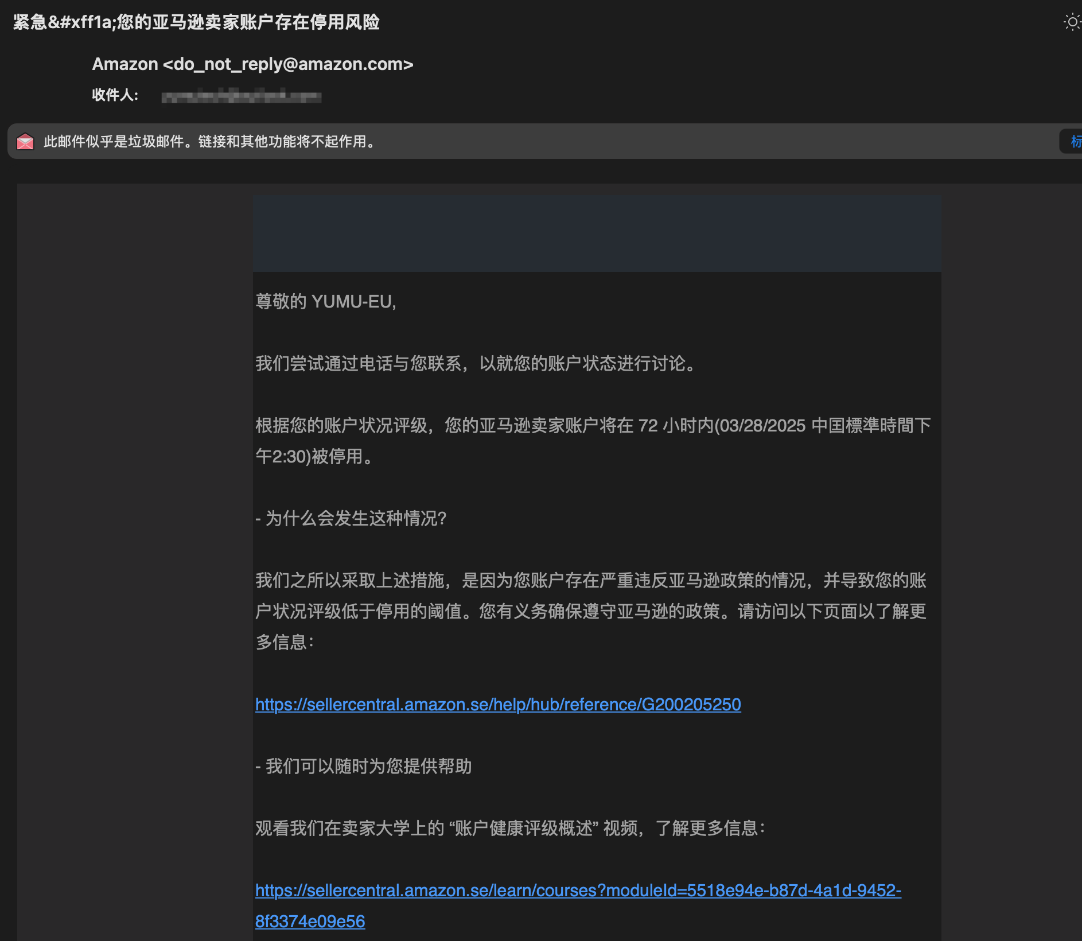Click the paragraph mentioning 72 小时内 deadline
This screenshot has height=941, width=1082.
593,441
